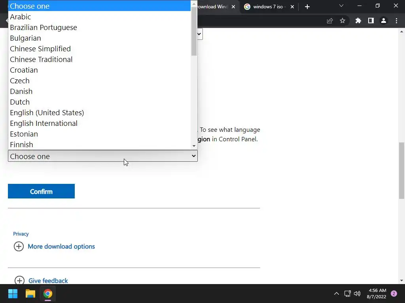
Task: Click the language Choose one combo box
Action: coord(103,156)
